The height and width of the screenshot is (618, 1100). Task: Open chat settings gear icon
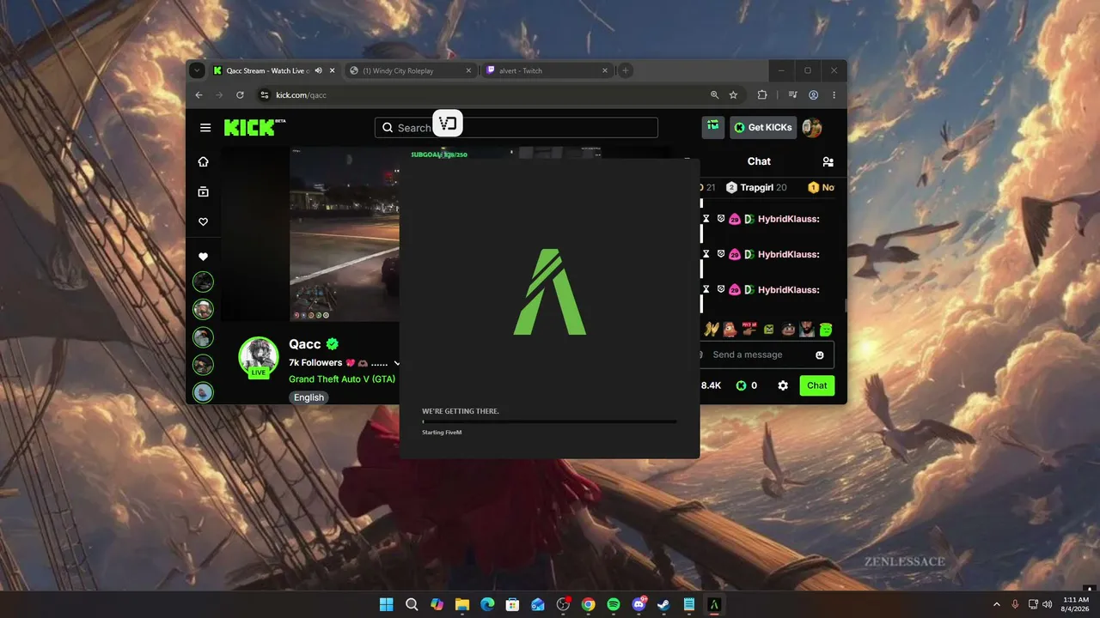pos(783,385)
